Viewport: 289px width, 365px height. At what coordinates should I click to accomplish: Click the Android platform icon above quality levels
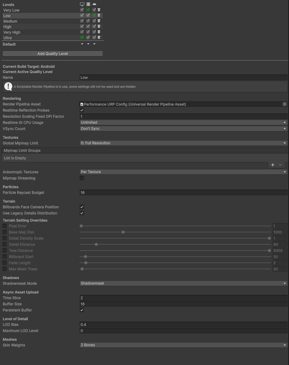click(94, 4)
